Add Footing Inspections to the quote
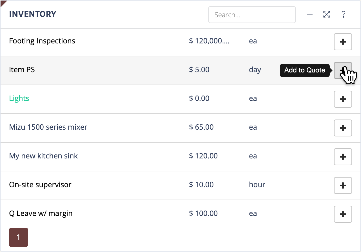 (x=343, y=42)
